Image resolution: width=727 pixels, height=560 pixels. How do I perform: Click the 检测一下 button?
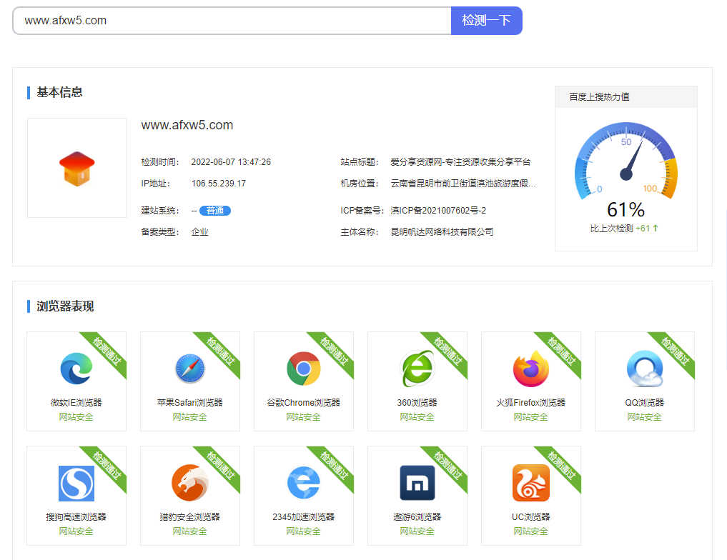click(486, 21)
